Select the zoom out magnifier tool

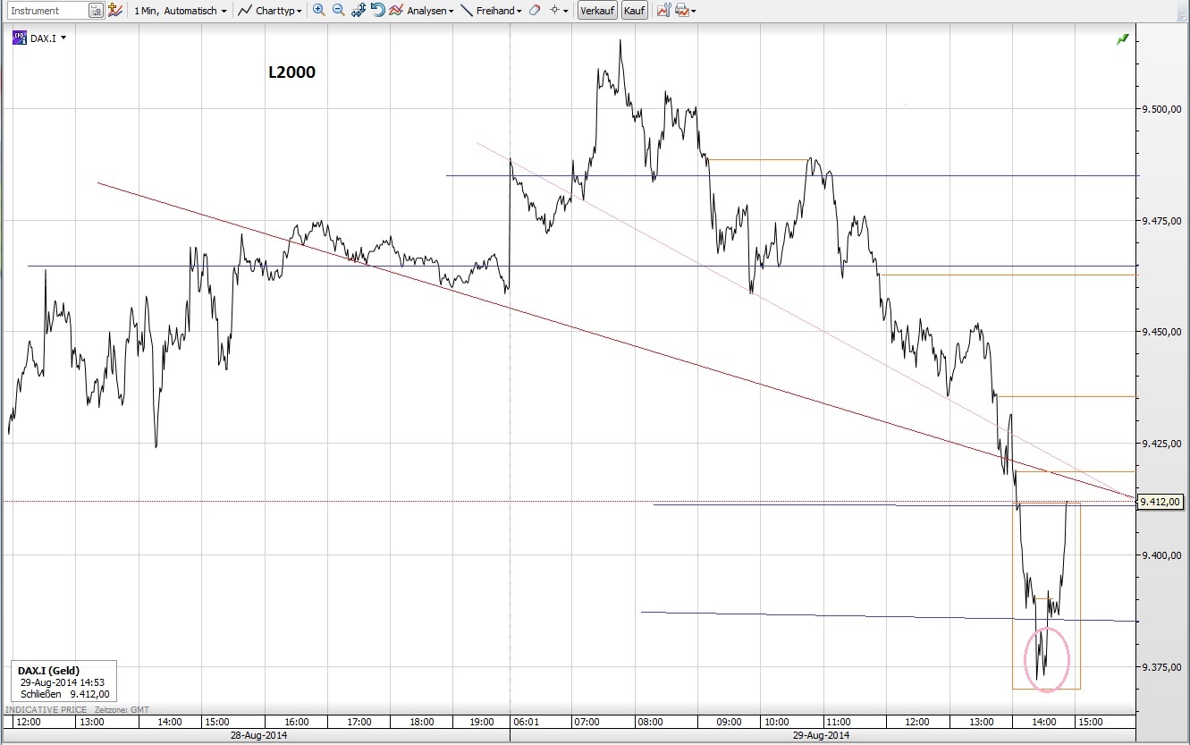point(338,10)
